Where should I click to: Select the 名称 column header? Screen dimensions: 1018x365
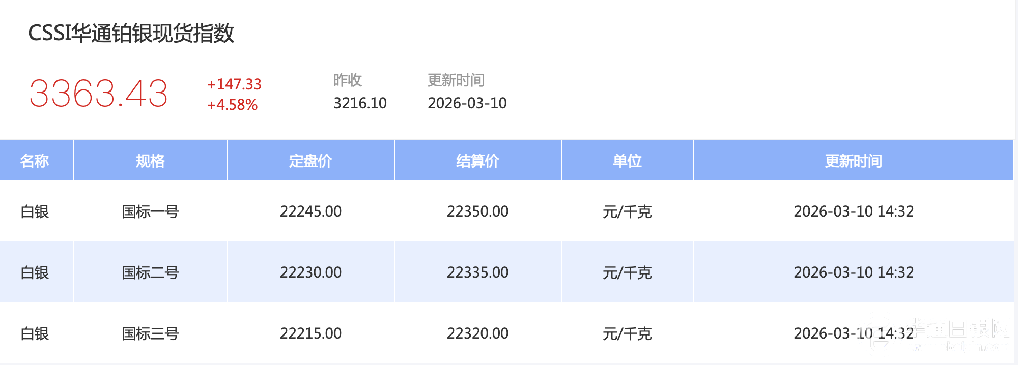click(x=35, y=161)
